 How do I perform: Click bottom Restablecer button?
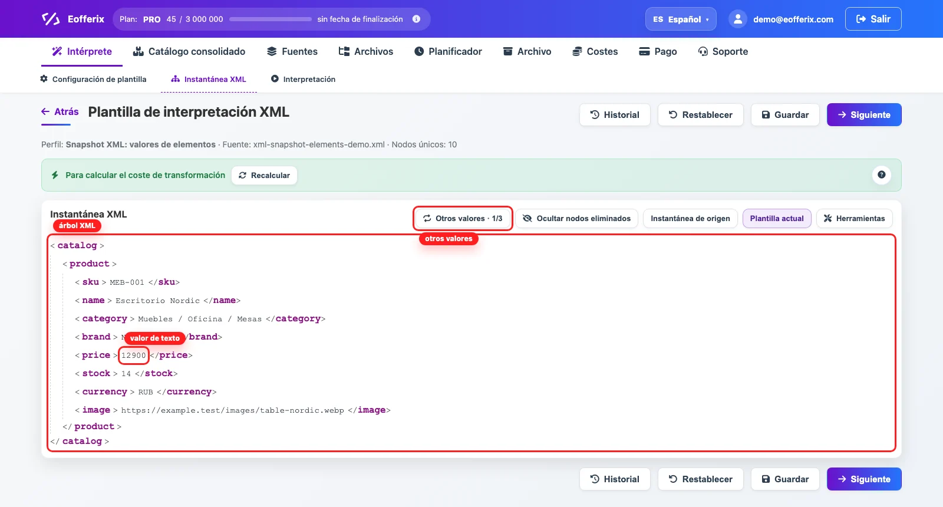701,479
